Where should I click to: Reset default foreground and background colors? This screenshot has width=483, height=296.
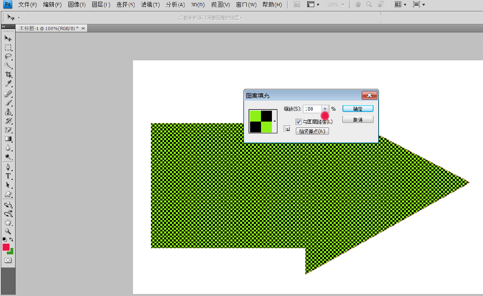pos(4,239)
